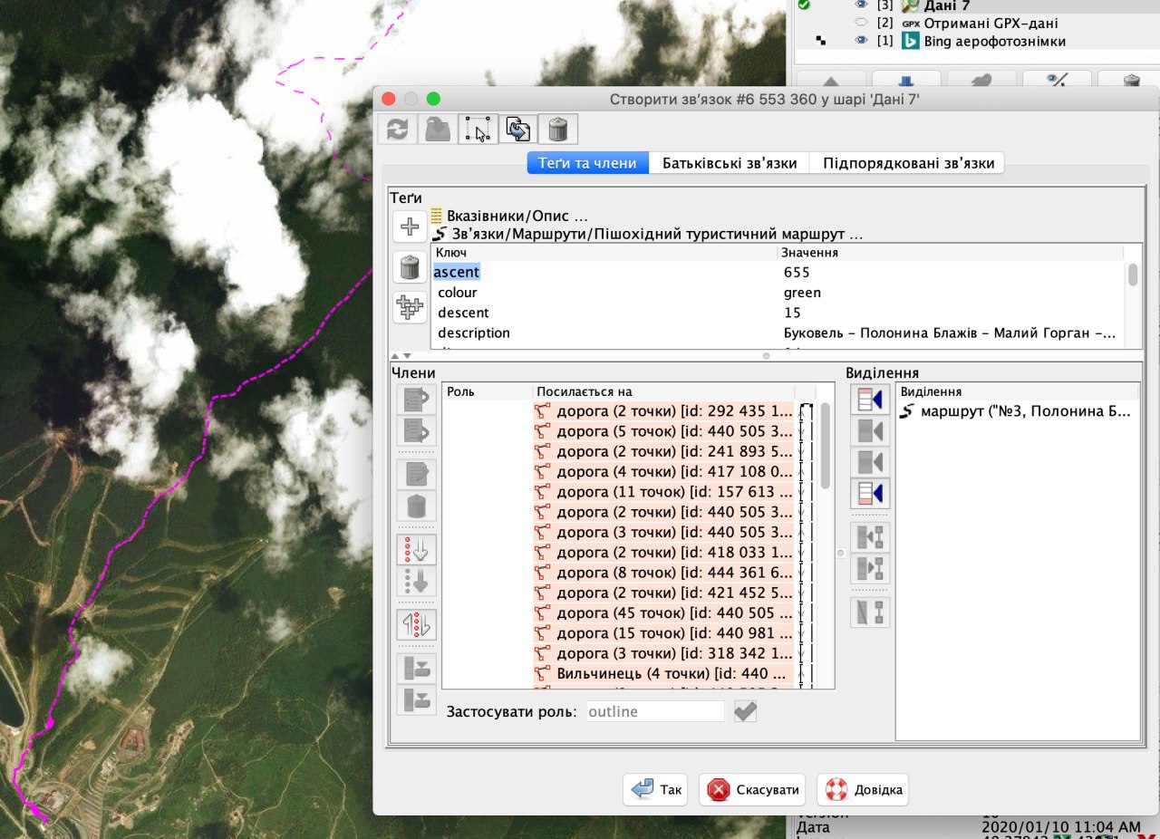Click the duplicate relation icon
This screenshot has height=839, width=1160.
pos(517,129)
